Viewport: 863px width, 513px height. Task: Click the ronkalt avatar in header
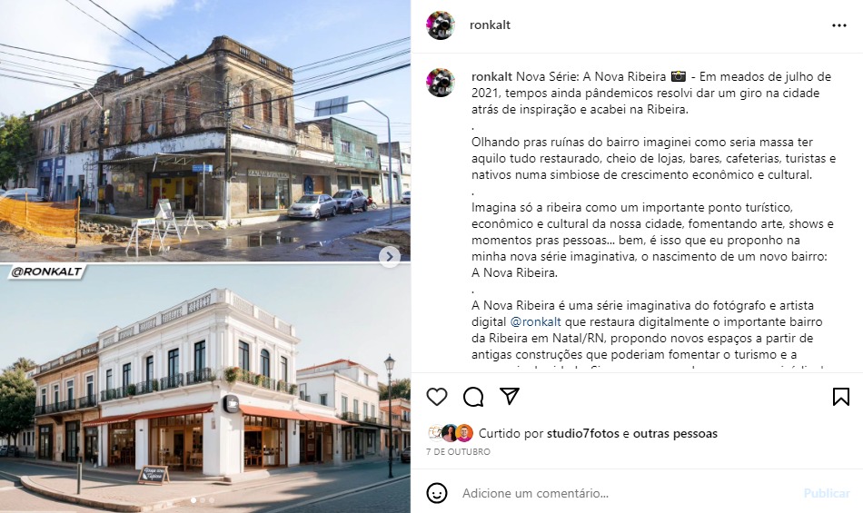441,25
